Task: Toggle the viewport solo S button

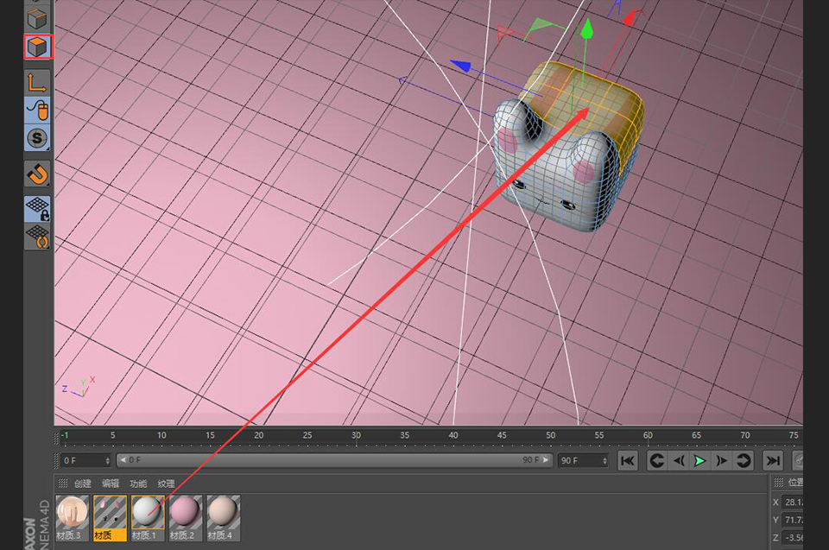Action: pyautogui.click(x=38, y=137)
